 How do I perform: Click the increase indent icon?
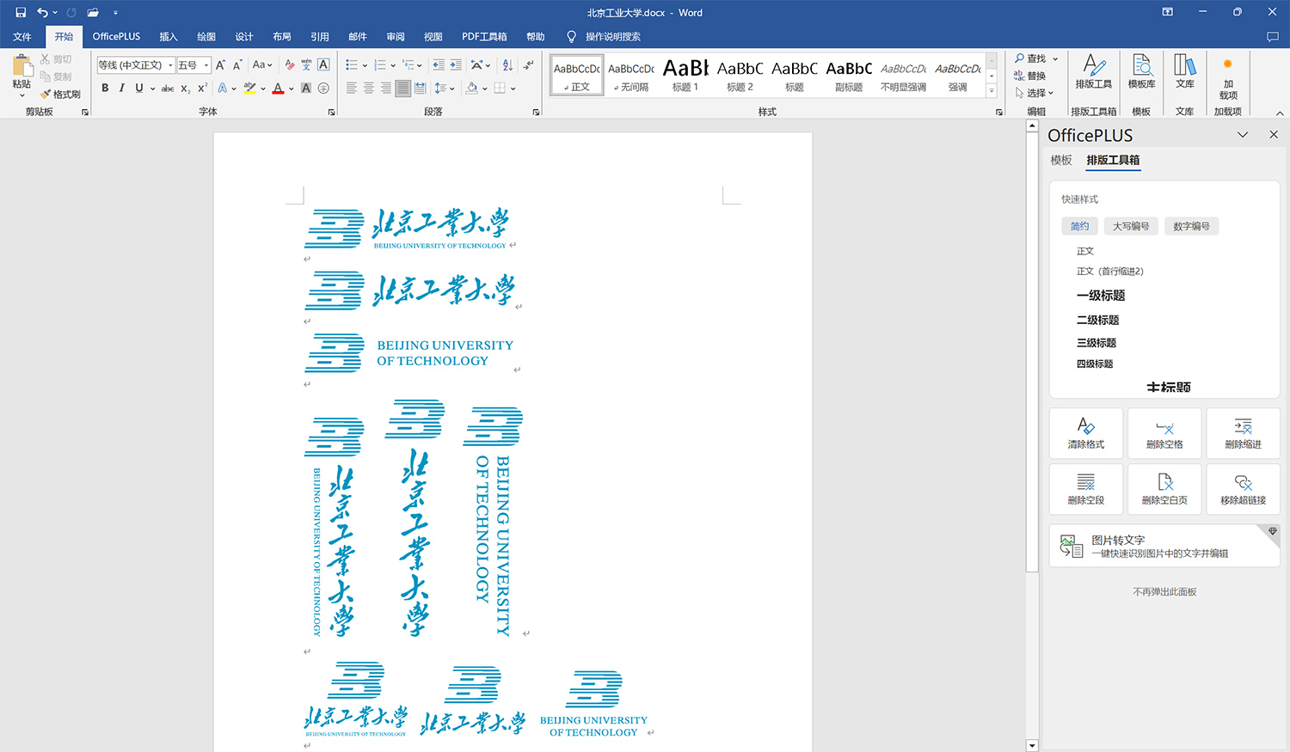pyautogui.click(x=456, y=64)
